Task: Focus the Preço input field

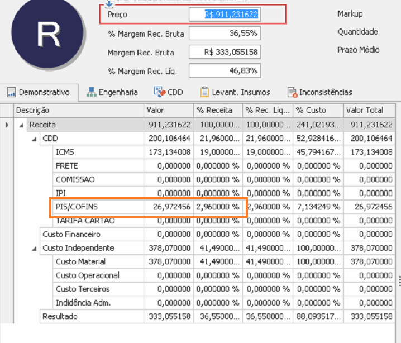Action: click(225, 15)
